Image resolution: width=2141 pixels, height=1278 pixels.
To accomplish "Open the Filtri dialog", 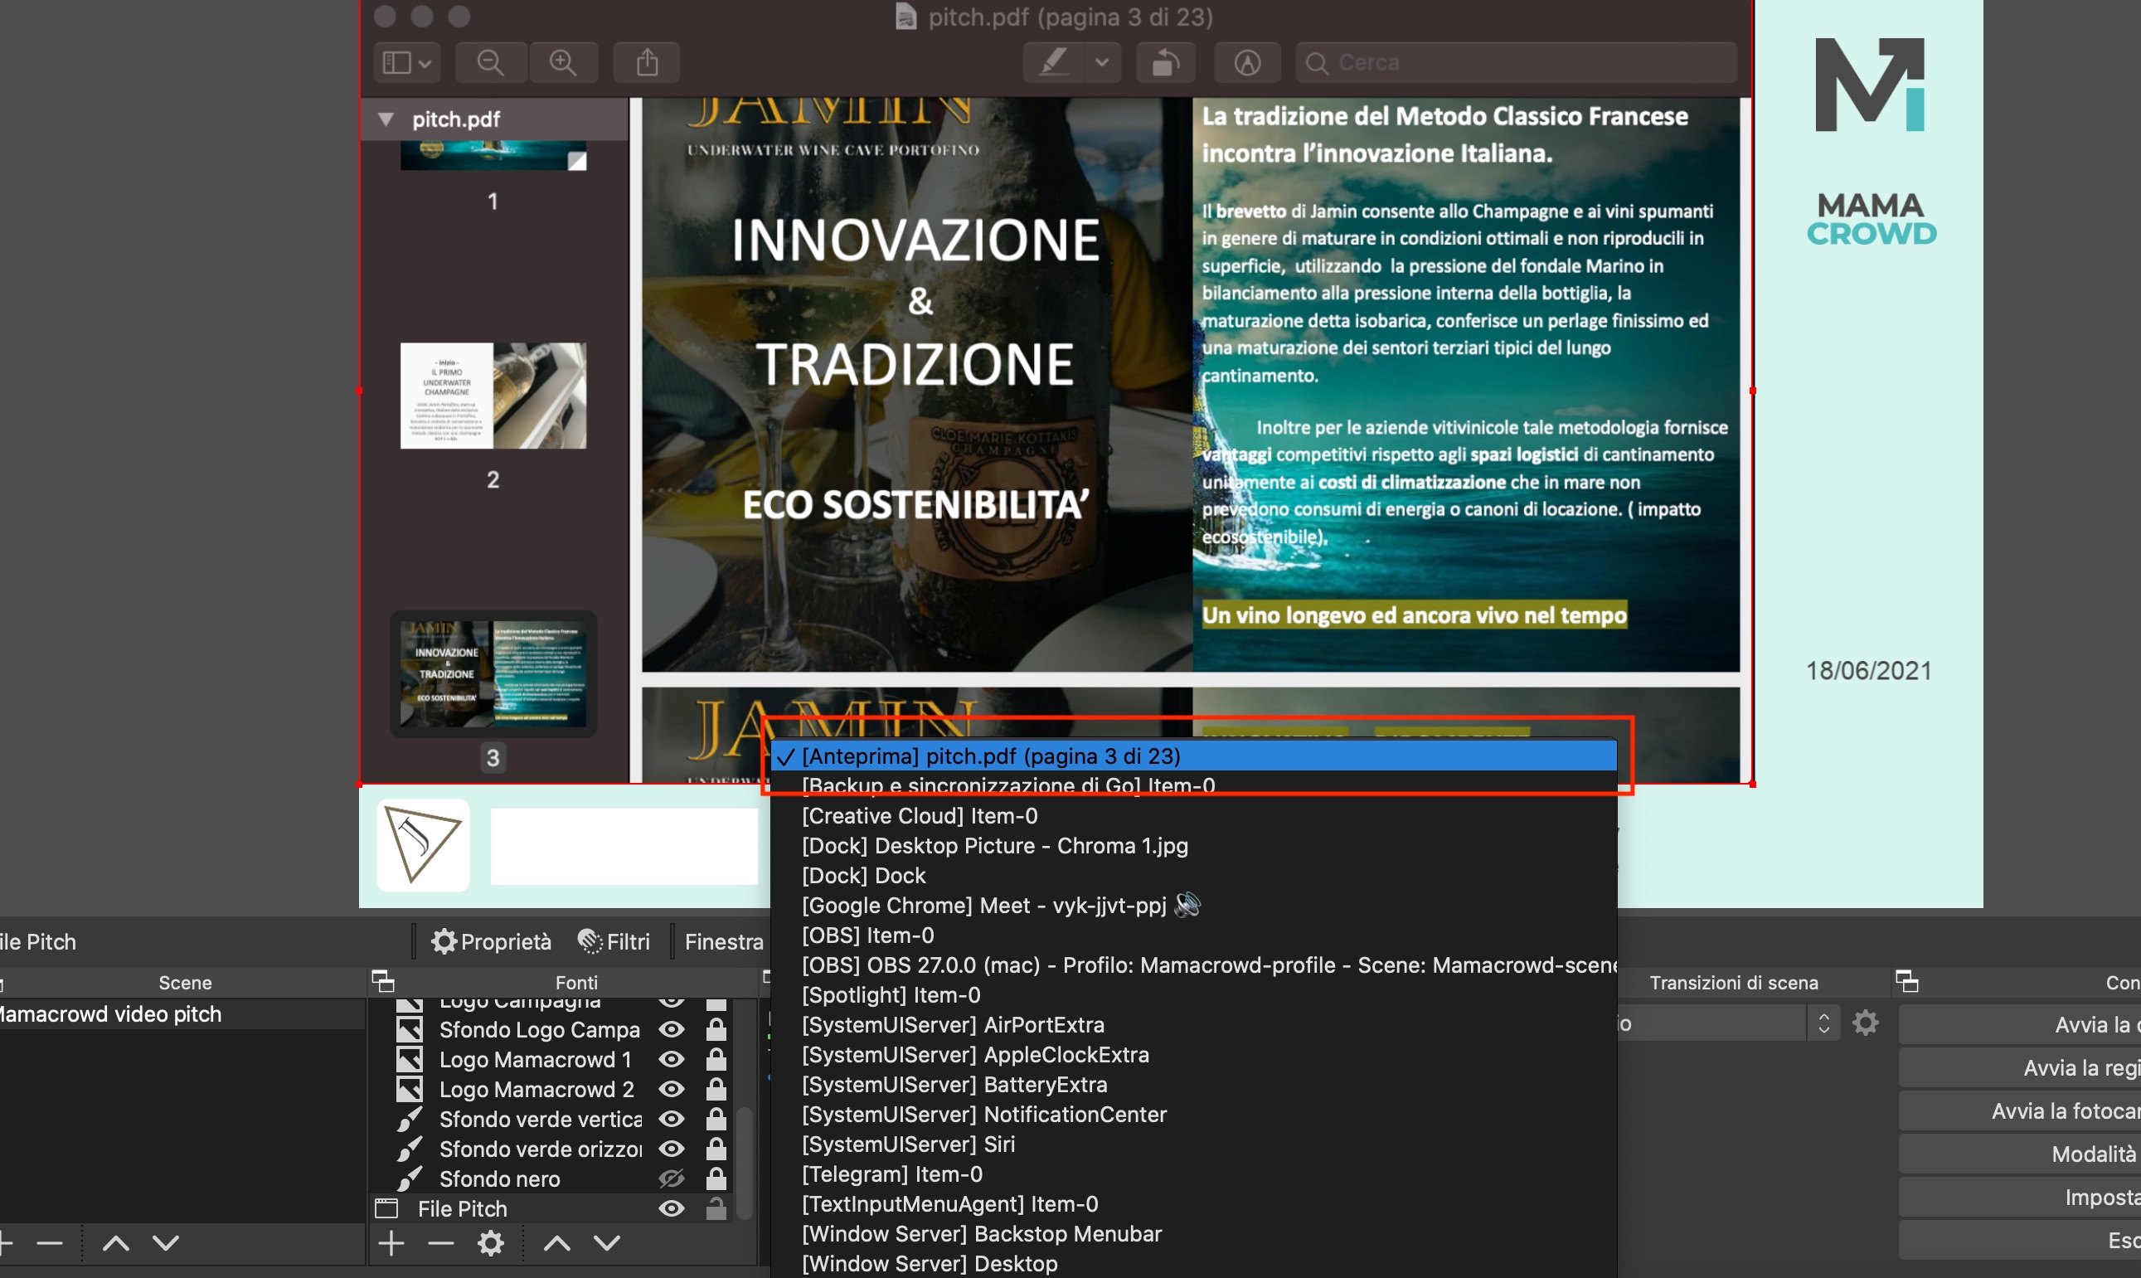I will (614, 941).
